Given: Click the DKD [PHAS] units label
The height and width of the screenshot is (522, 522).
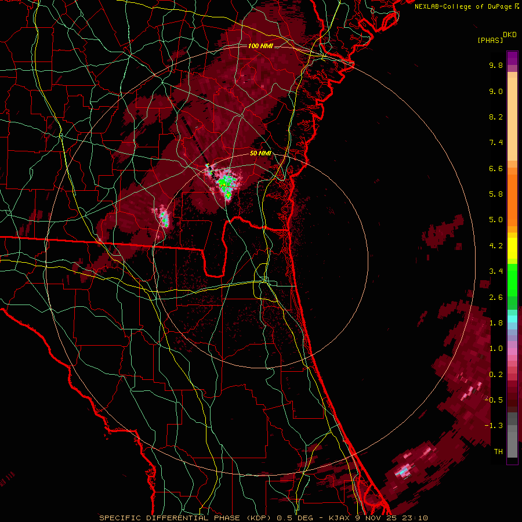Looking at the screenshot, I should click(496, 38).
